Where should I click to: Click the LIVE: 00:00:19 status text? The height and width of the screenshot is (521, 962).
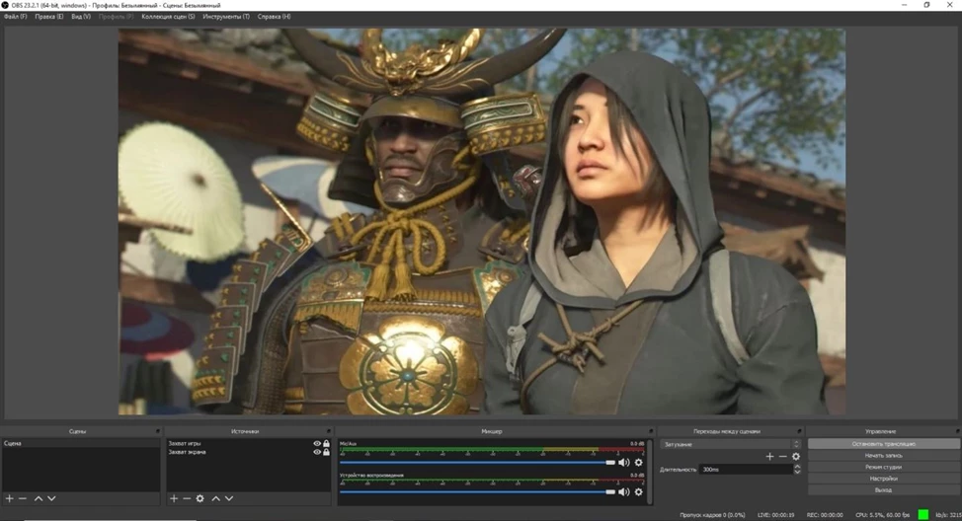[776, 515]
